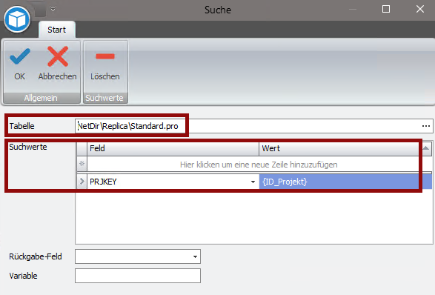Screen dimensions: 435x295
Task: Open the quick access toolbar customize arrow
Action: pyautogui.click(x=53, y=9)
